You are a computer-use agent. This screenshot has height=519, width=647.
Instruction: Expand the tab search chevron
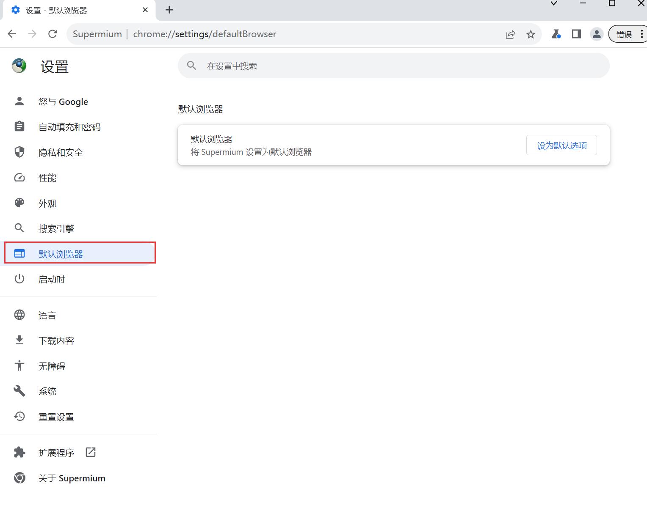pos(554,3)
